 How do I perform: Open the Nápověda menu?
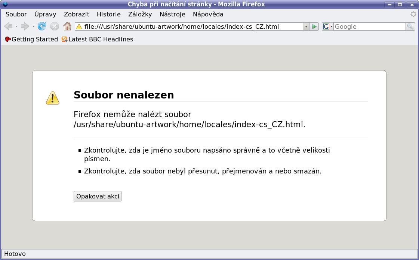[208, 15]
